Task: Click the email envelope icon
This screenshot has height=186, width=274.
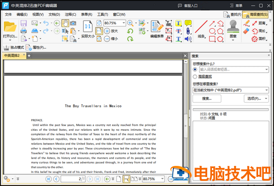Action: (x=35, y=23)
